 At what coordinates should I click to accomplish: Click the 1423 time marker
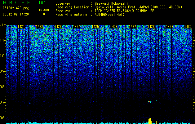coord(58,27)
